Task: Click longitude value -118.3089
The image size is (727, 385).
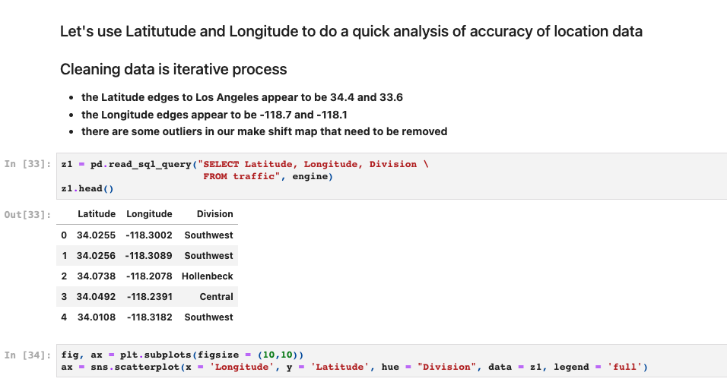Action: (x=148, y=255)
